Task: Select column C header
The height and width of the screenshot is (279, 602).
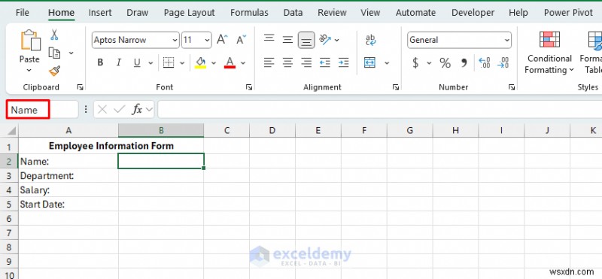Action: [227, 131]
